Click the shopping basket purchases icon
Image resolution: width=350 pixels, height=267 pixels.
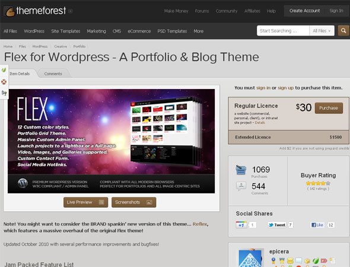pos(241,170)
